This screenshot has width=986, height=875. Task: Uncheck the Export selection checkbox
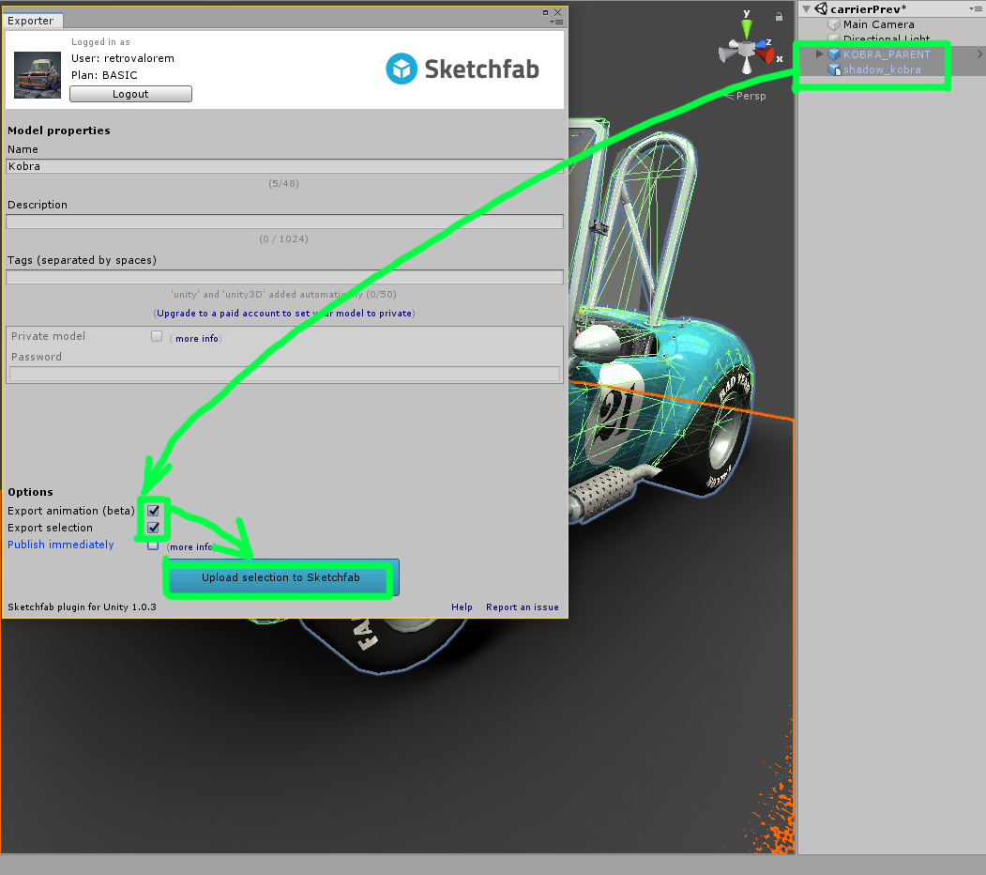(x=153, y=528)
